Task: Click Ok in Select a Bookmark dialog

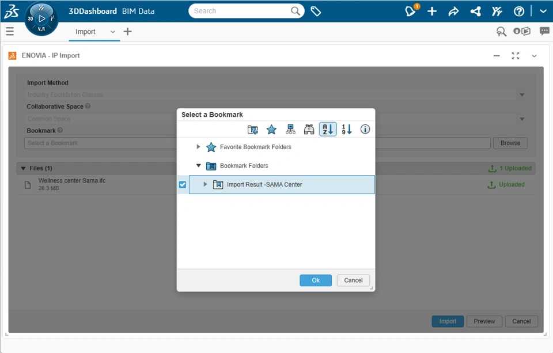Action: click(316, 280)
